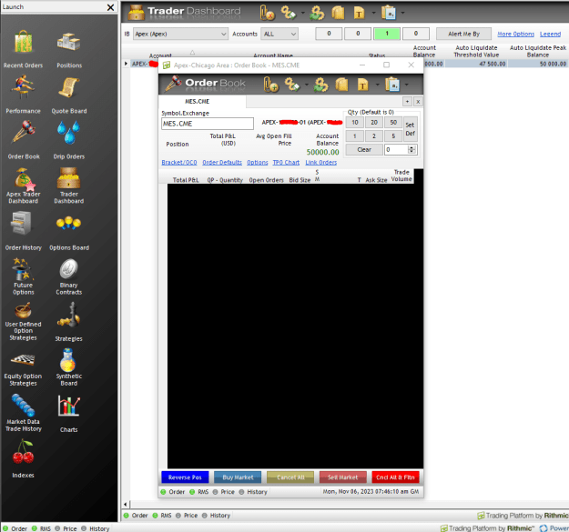Open the Bracket/OCO link
The height and width of the screenshot is (532, 569).
click(x=179, y=163)
